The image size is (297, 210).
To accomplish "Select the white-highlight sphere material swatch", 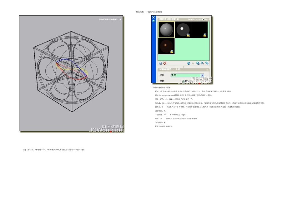I will [183, 30].
